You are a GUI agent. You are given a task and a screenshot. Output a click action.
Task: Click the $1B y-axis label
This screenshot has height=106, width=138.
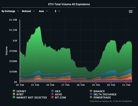click(15, 41)
